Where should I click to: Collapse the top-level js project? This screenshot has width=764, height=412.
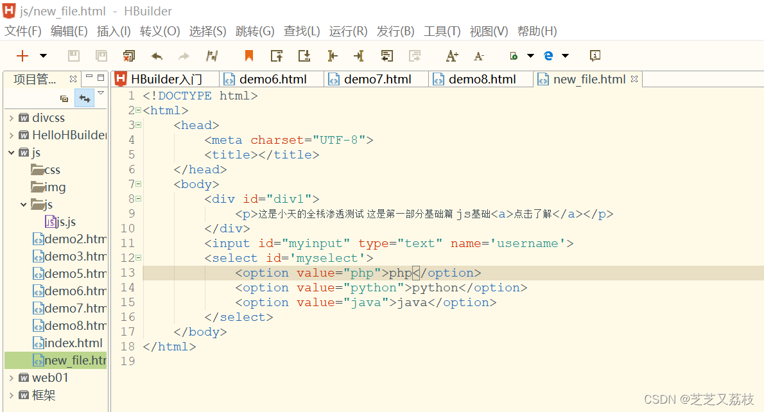point(11,153)
